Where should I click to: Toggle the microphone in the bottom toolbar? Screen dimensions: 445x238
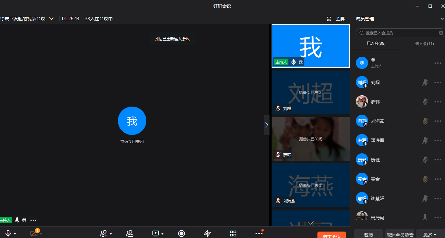8,233
